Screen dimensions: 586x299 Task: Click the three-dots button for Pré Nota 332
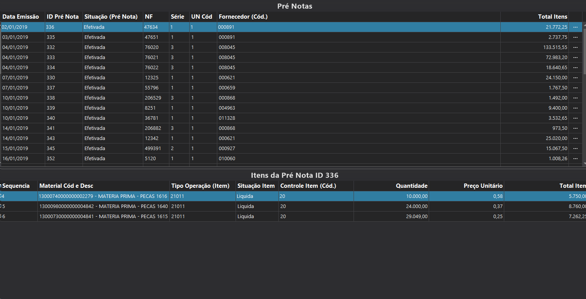[575, 47]
